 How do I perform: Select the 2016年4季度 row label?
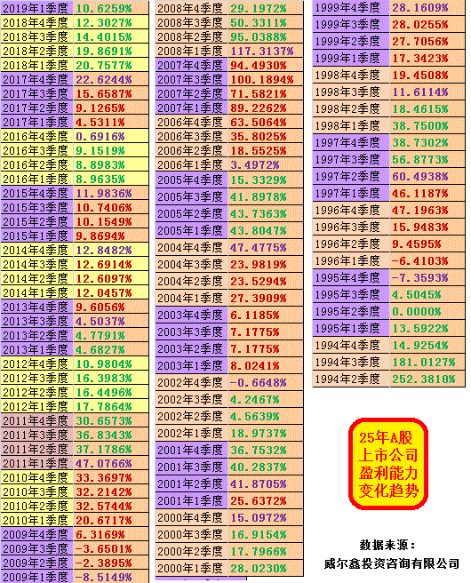(x=36, y=136)
